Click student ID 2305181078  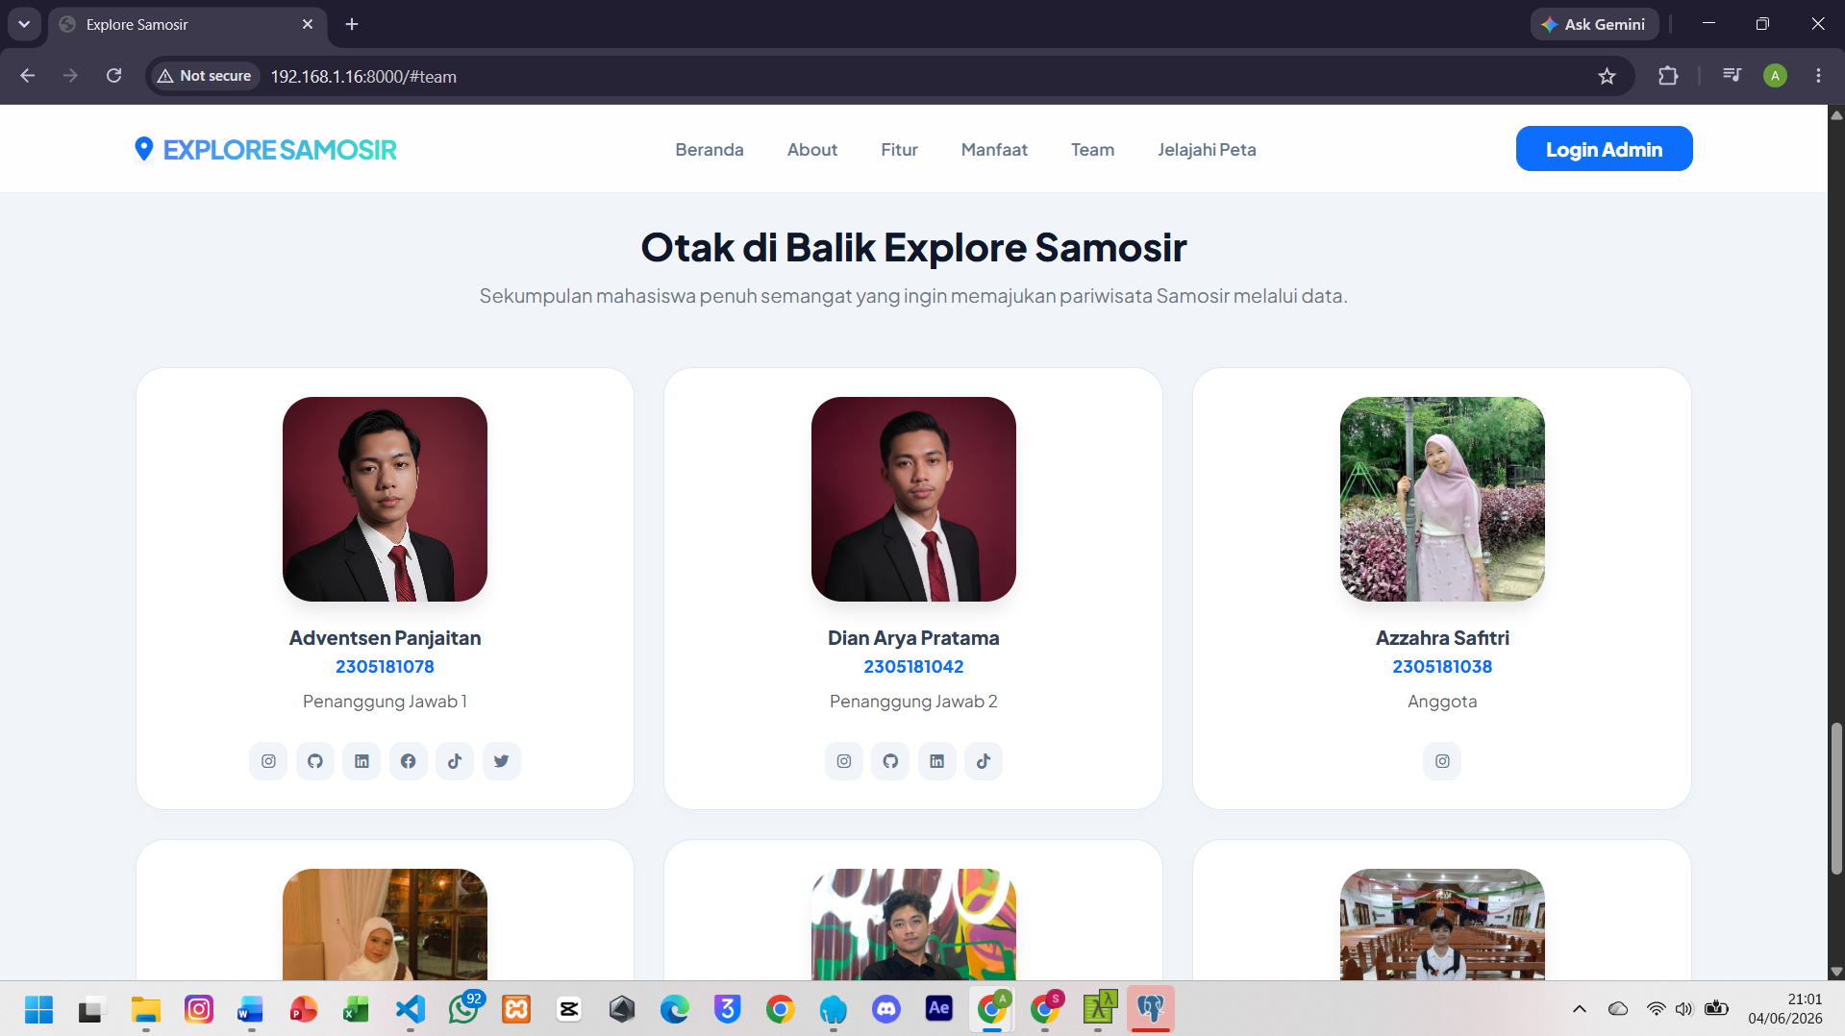385,666
